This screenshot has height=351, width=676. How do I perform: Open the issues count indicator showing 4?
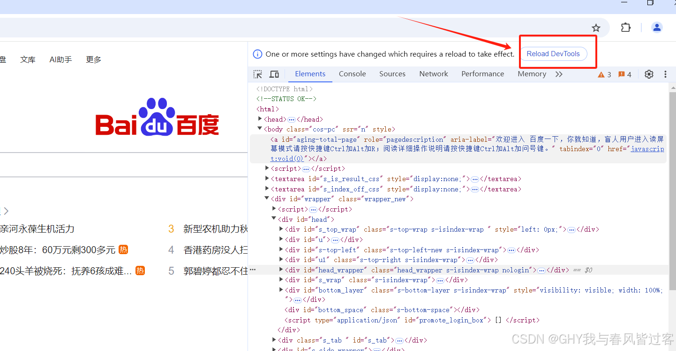tap(625, 74)
